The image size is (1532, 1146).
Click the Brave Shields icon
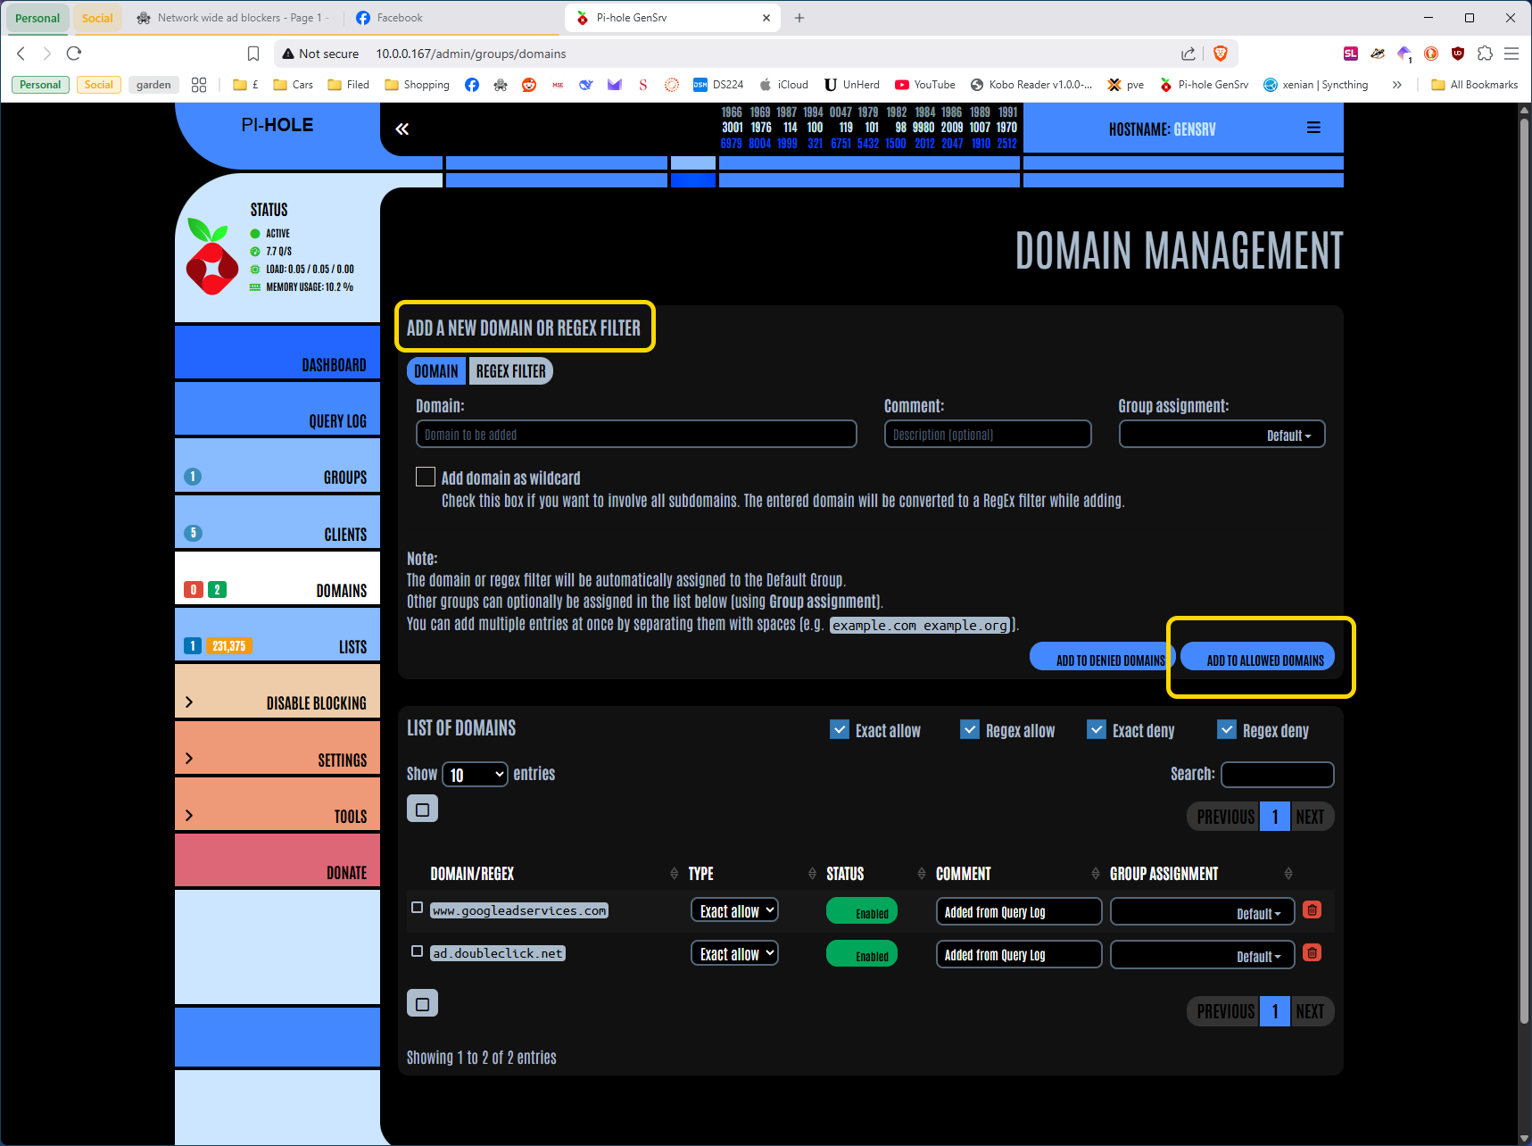click(x=1221, y=54)
